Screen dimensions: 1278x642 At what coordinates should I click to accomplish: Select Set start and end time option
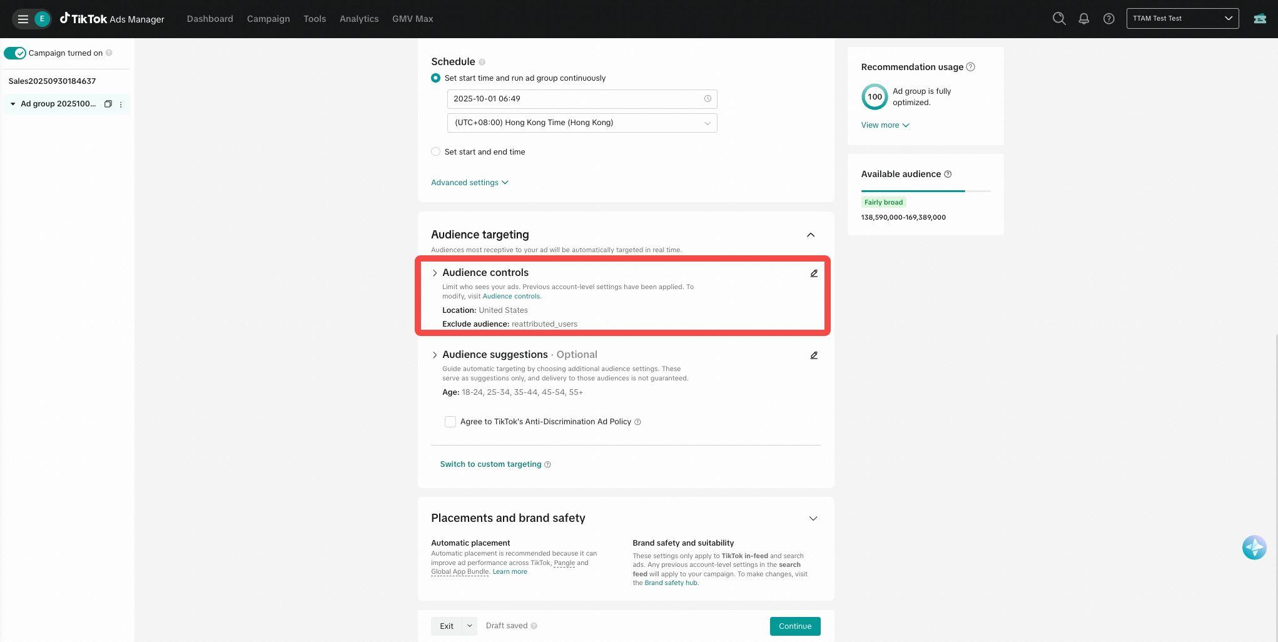pos(436,151)
